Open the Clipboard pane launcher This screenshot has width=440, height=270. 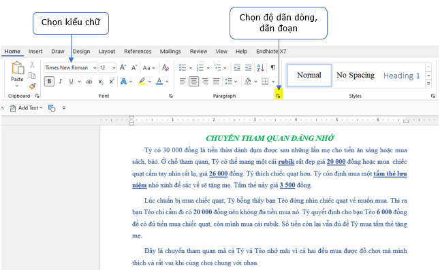pos(37,96)
